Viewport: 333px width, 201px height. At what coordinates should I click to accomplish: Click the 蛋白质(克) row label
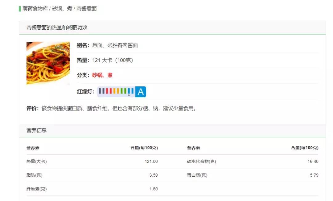[x=197, y=175]
